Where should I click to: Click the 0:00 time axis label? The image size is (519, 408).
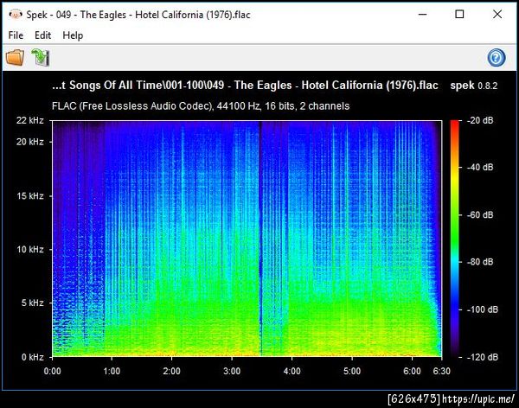[x=52, y=371]
